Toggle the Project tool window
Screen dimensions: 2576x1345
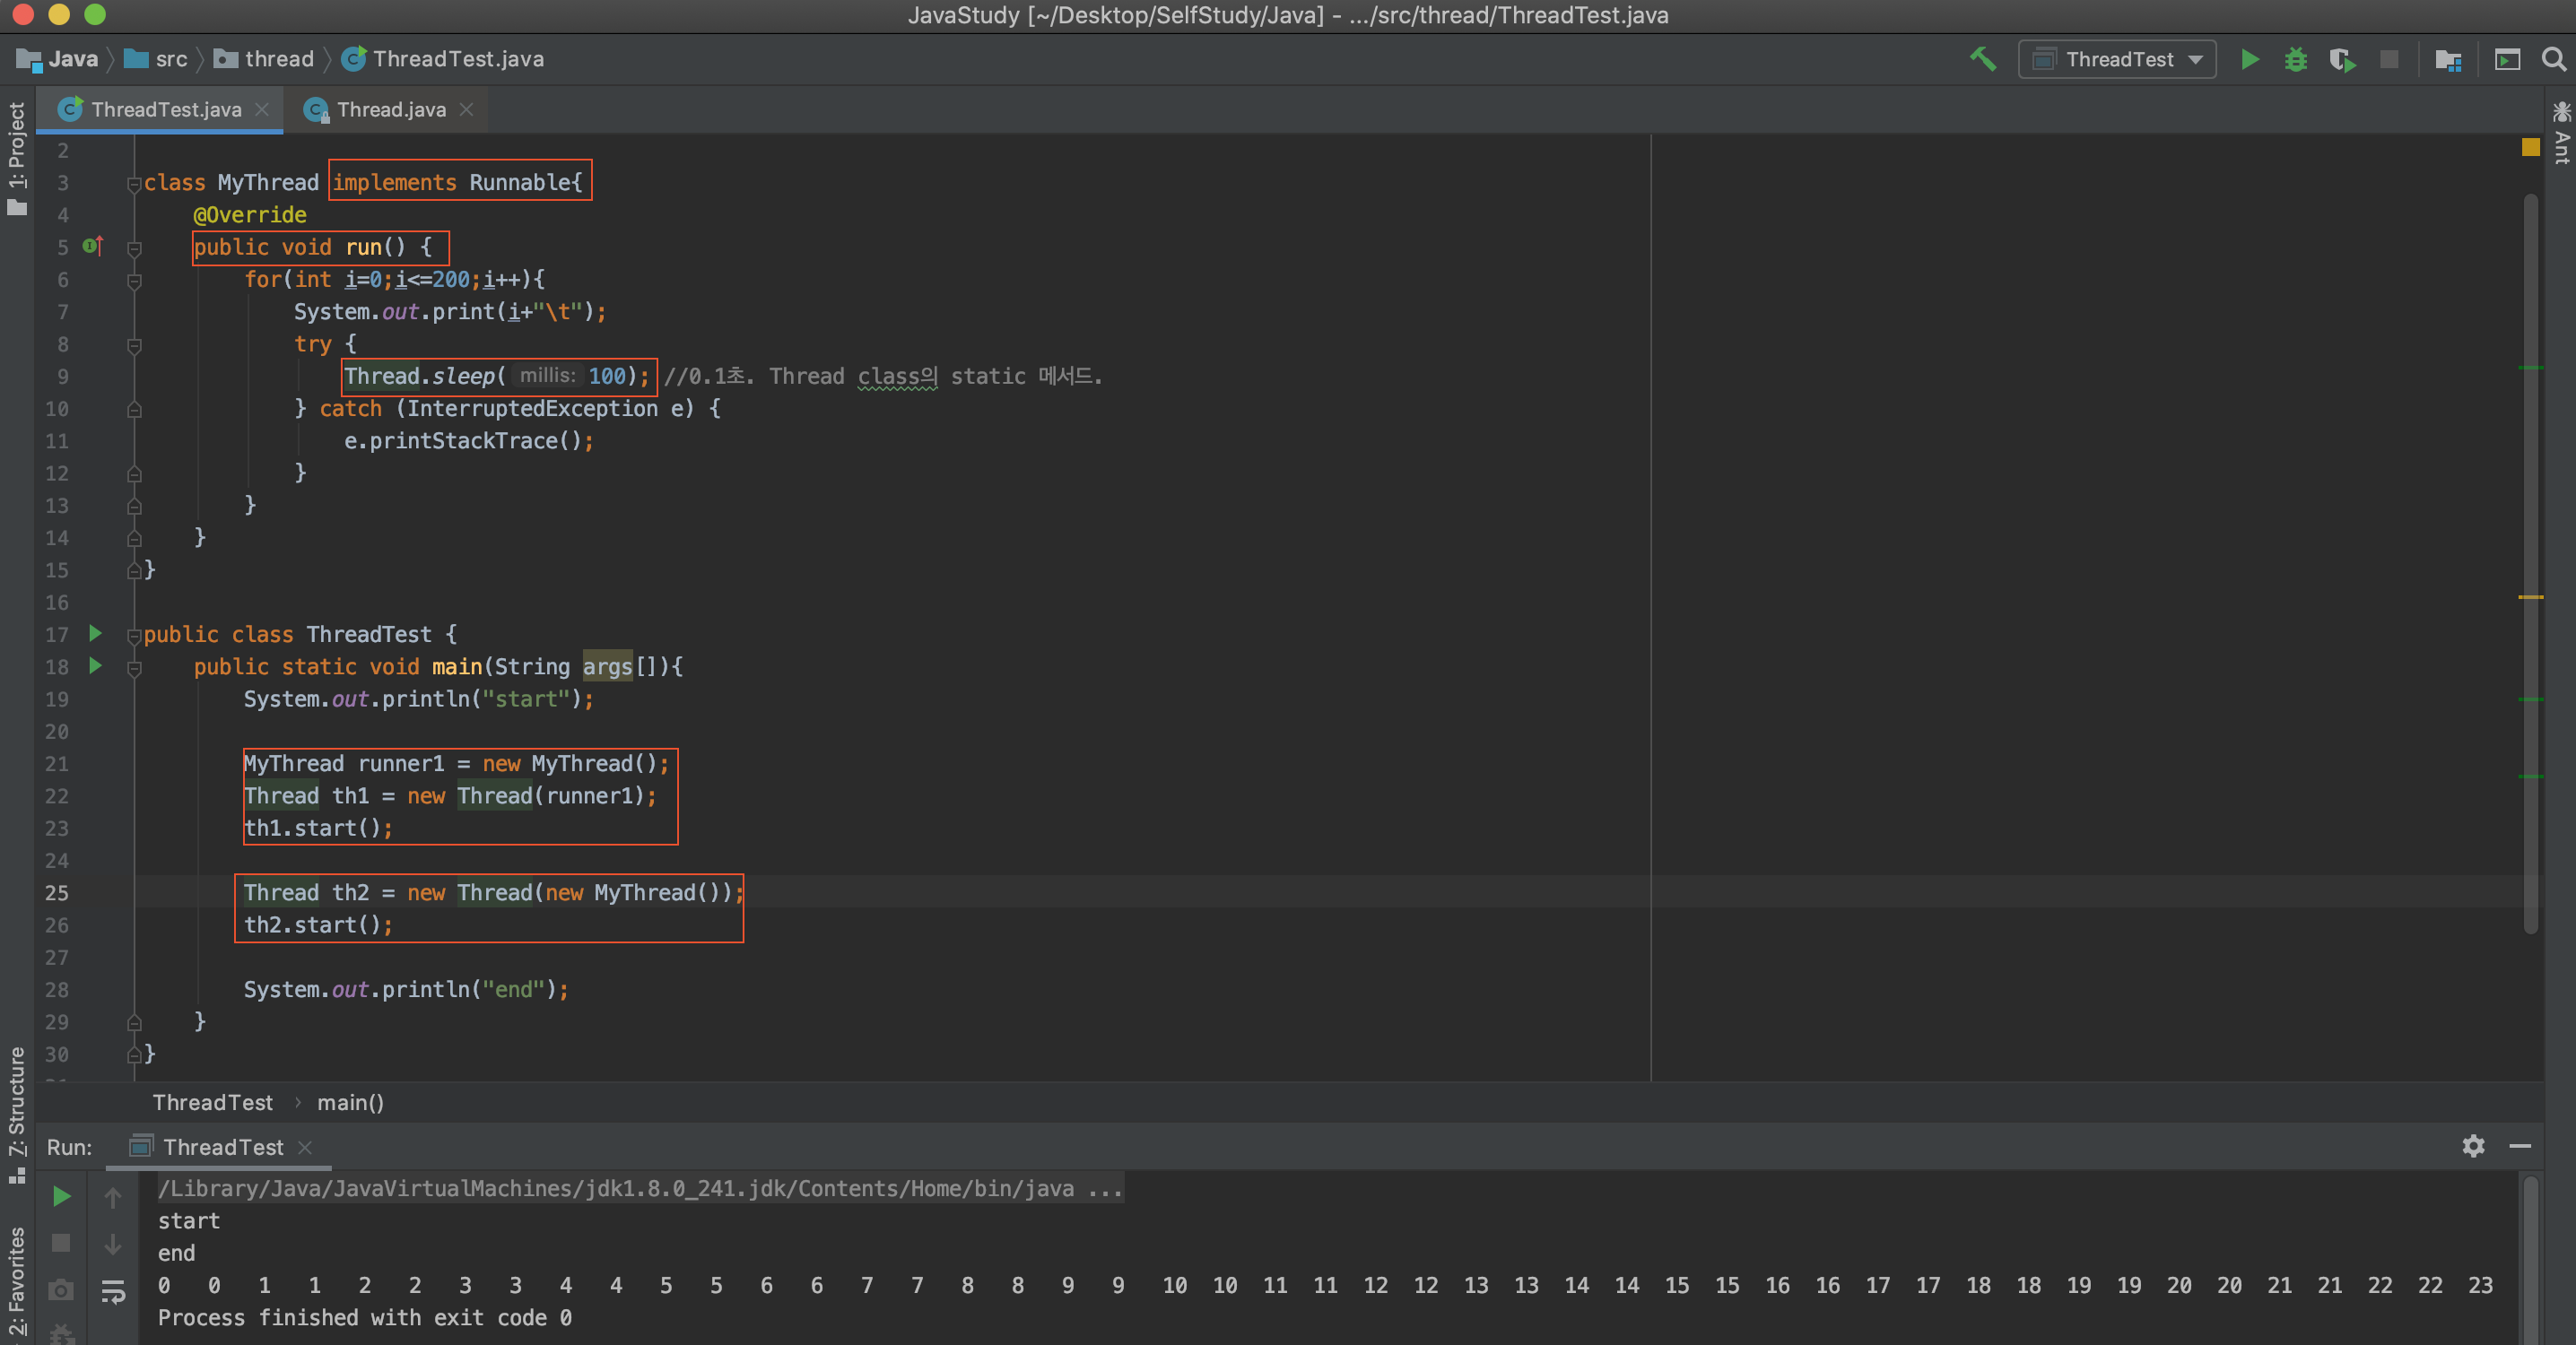[x=16, y=157]
